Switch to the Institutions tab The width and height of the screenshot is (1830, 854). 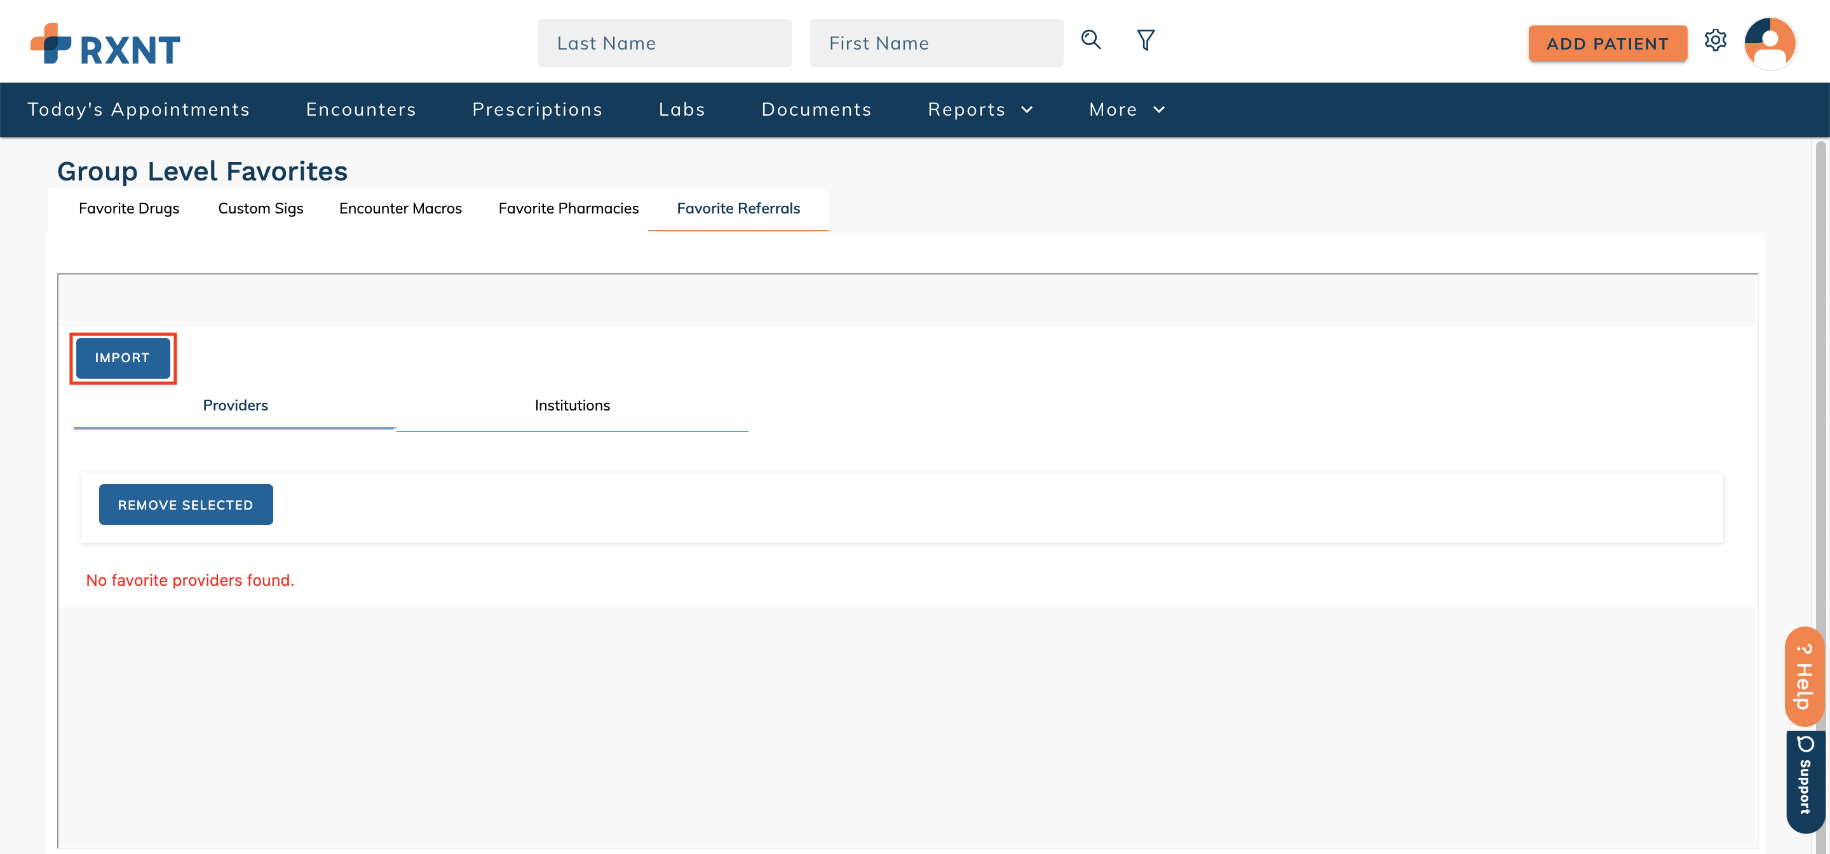[573, 405]
